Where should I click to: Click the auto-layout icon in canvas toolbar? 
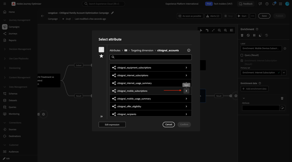[213, 30]
